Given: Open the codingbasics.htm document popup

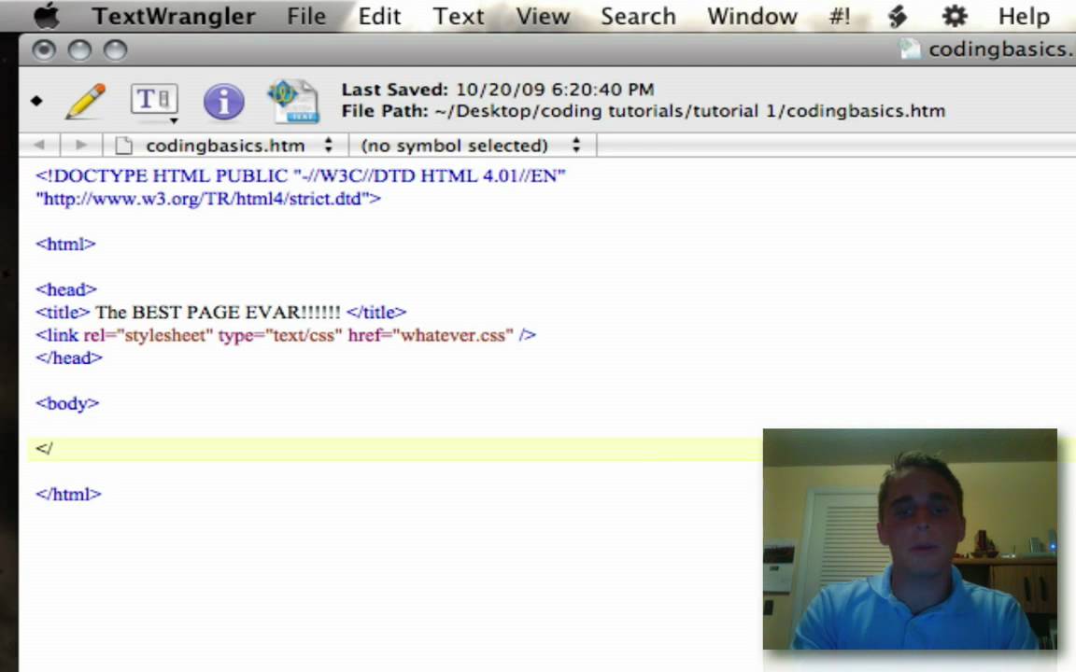Looking at the screenshot, I should [225, 146].
